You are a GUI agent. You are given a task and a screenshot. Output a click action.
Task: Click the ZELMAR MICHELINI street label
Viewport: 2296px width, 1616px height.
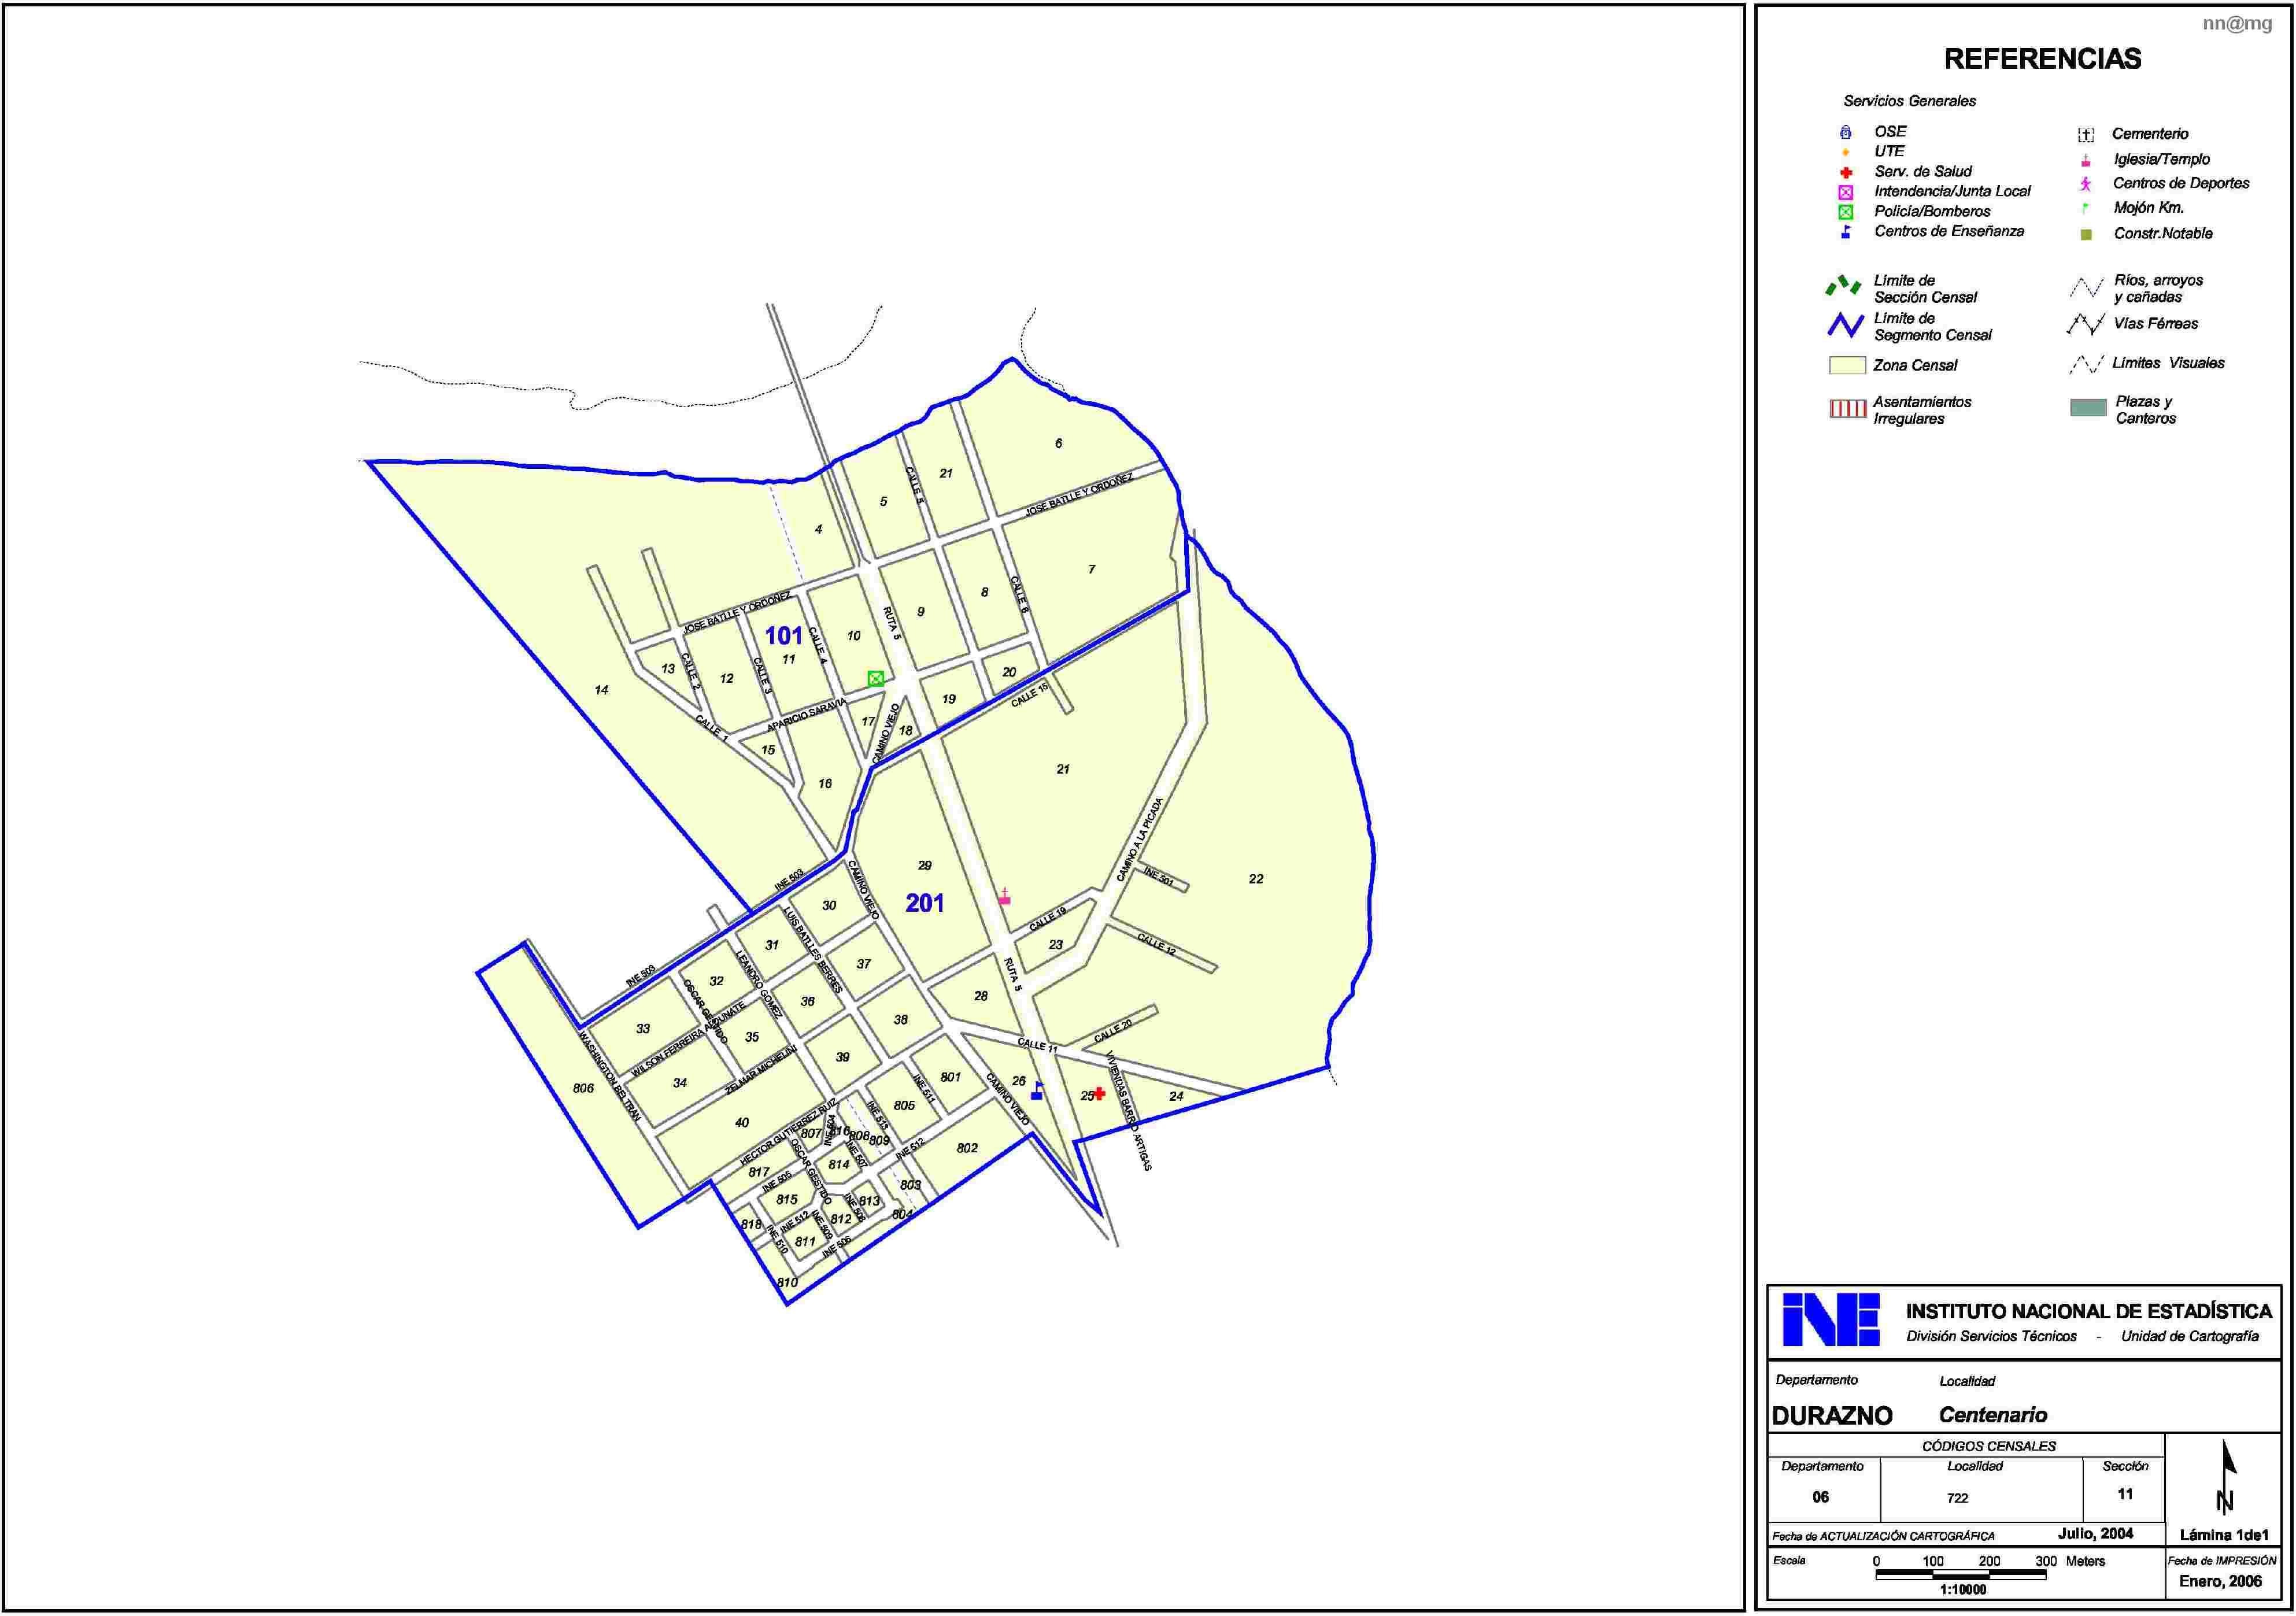[x=760, y=1069]
